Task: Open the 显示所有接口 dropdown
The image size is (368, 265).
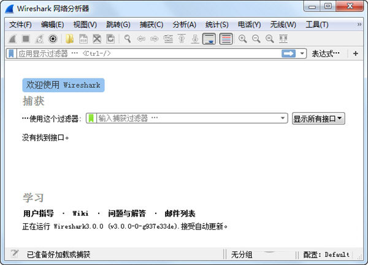Action: 318,118
